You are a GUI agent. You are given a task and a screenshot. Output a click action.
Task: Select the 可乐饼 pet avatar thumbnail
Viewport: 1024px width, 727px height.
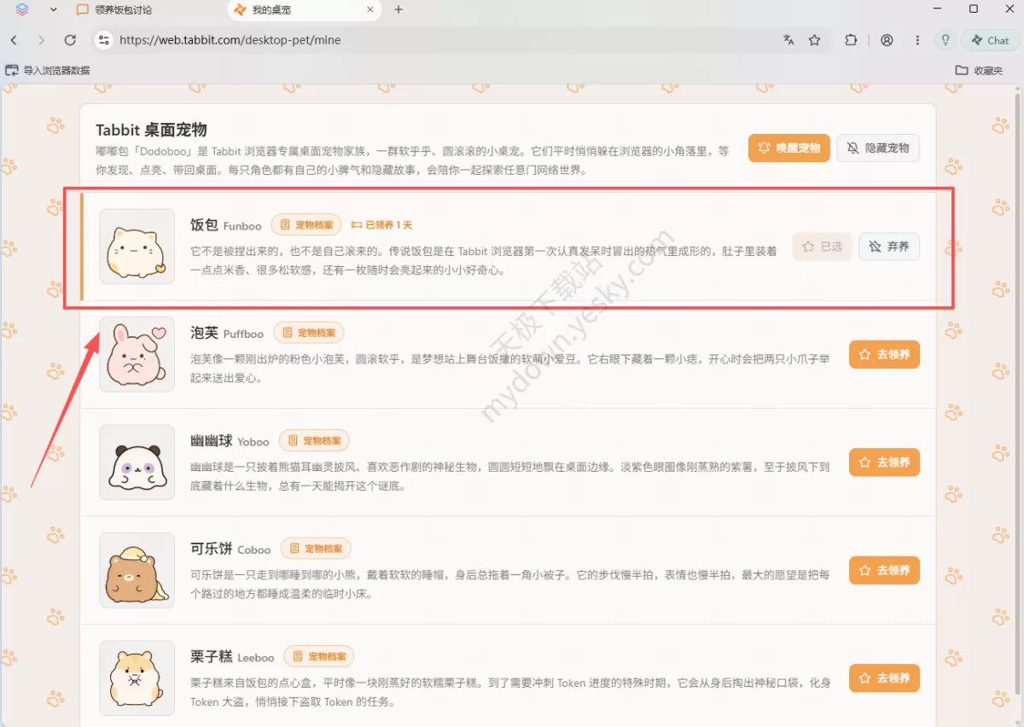tap(137, 570)
